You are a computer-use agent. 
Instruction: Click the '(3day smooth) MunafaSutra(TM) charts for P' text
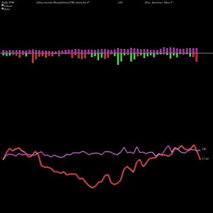click(x=63, y=3)
